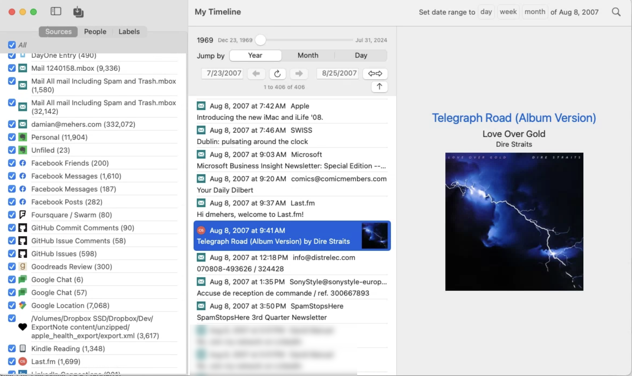The width and height of the screenshot is (632, 376).
Task: Click Kindle Reading book icon
Action: (x=23, y=348)
